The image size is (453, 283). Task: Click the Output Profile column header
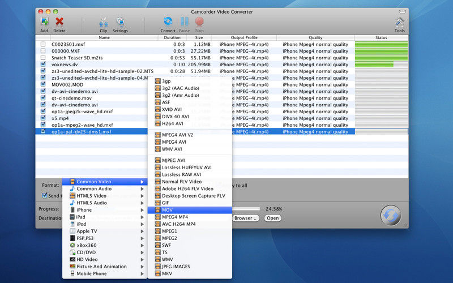click(244, 37)
